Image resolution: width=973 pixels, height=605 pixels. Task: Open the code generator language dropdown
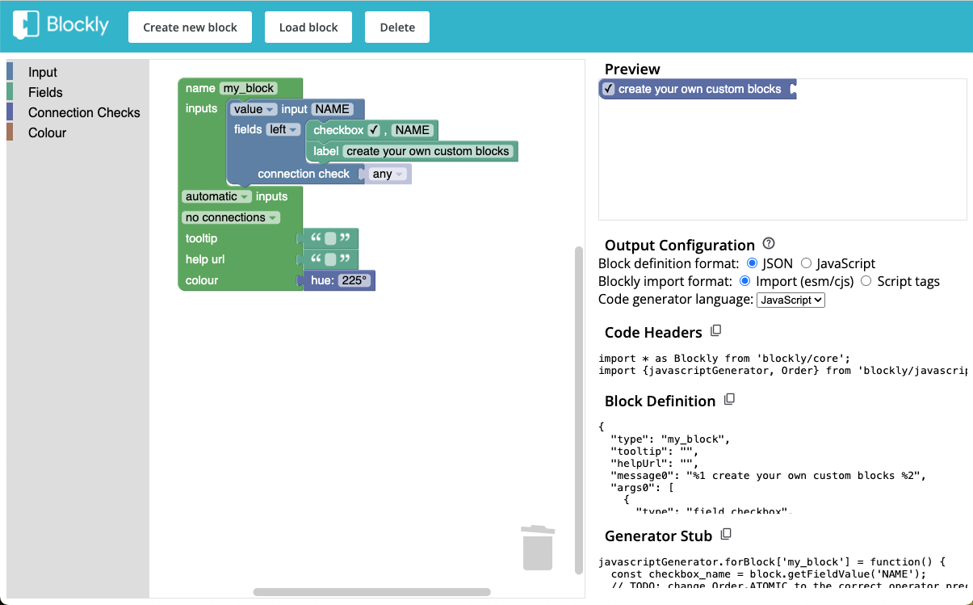coord(790,300)
